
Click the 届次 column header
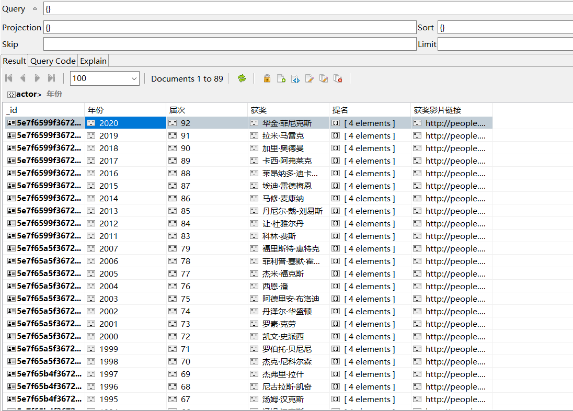(x=207, y=110)
